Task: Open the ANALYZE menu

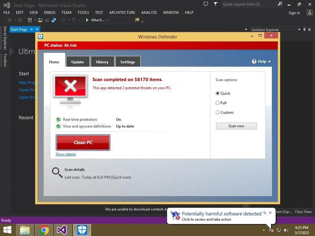Action: [x=149, y=12]
